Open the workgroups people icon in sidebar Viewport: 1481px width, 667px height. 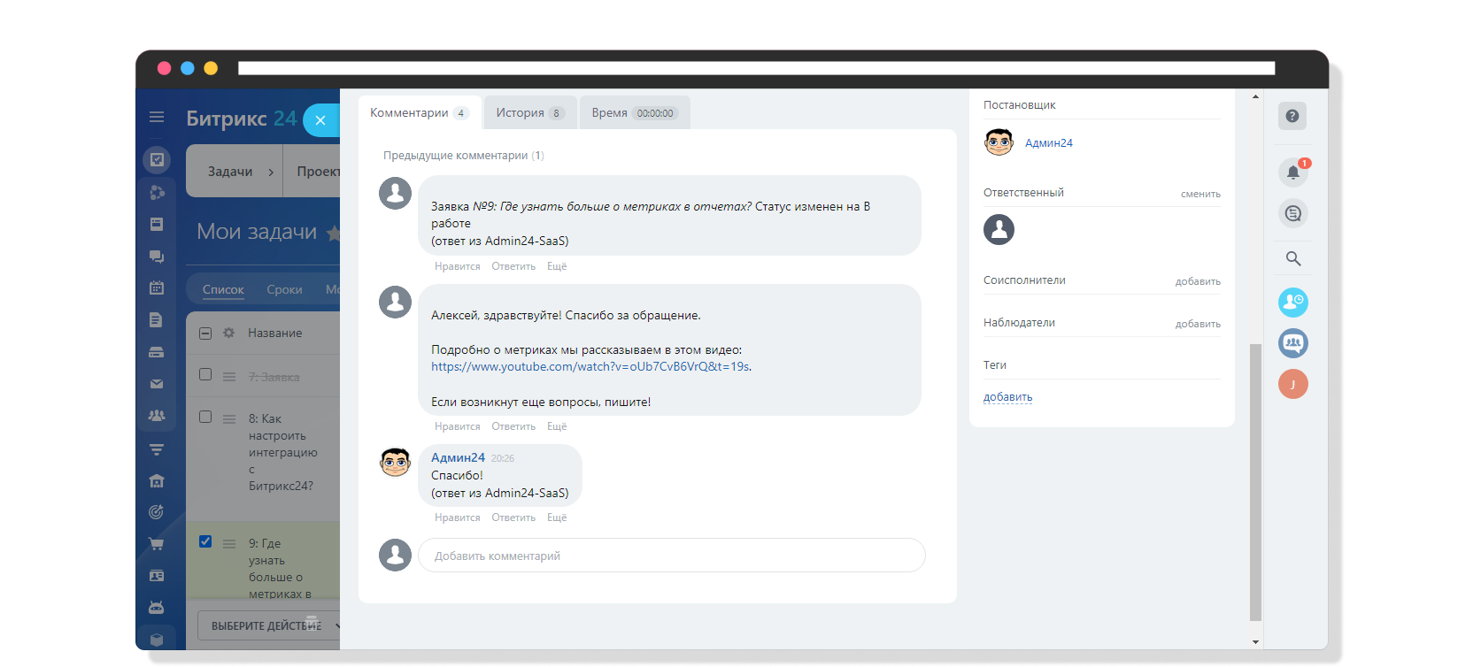pyautogui.click(x=157, y=416)
